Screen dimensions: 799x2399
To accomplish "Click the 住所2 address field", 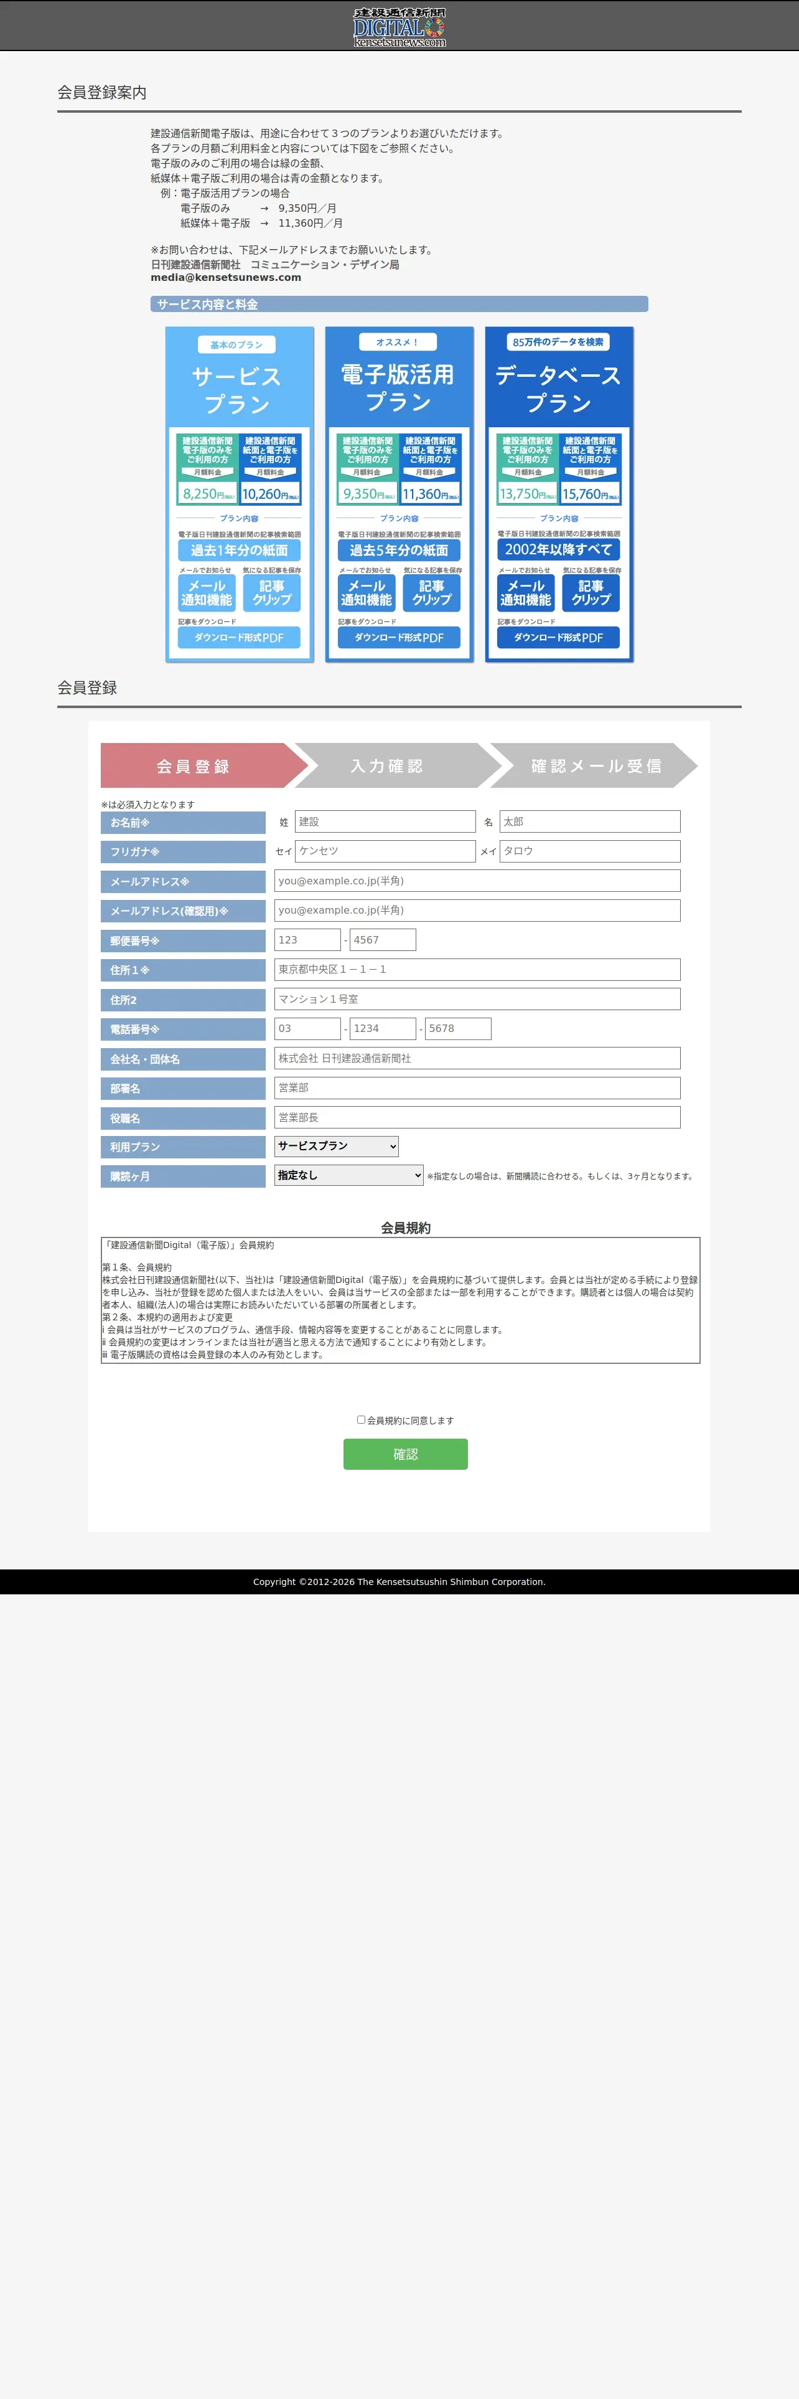I will 477,1000.
